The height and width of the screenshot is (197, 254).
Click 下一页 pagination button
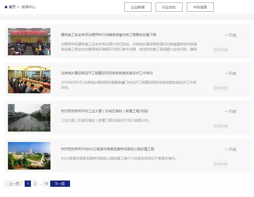tap(60, 184)
